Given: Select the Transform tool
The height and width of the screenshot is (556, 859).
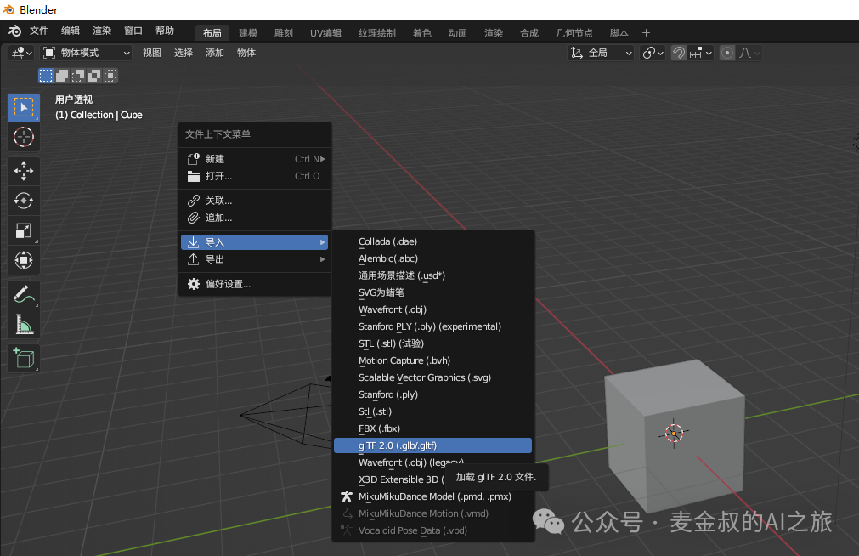Looking at the screenshot, I should pyautogui.click(x=24, y=260).
